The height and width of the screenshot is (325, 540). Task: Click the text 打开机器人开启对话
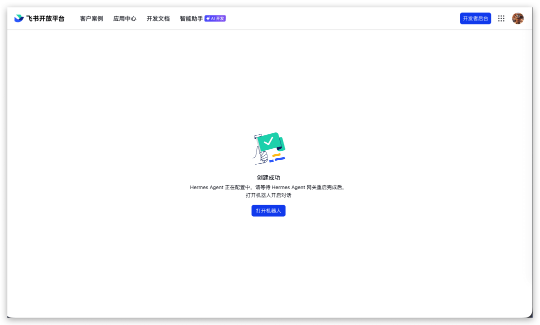coord(268,195)
